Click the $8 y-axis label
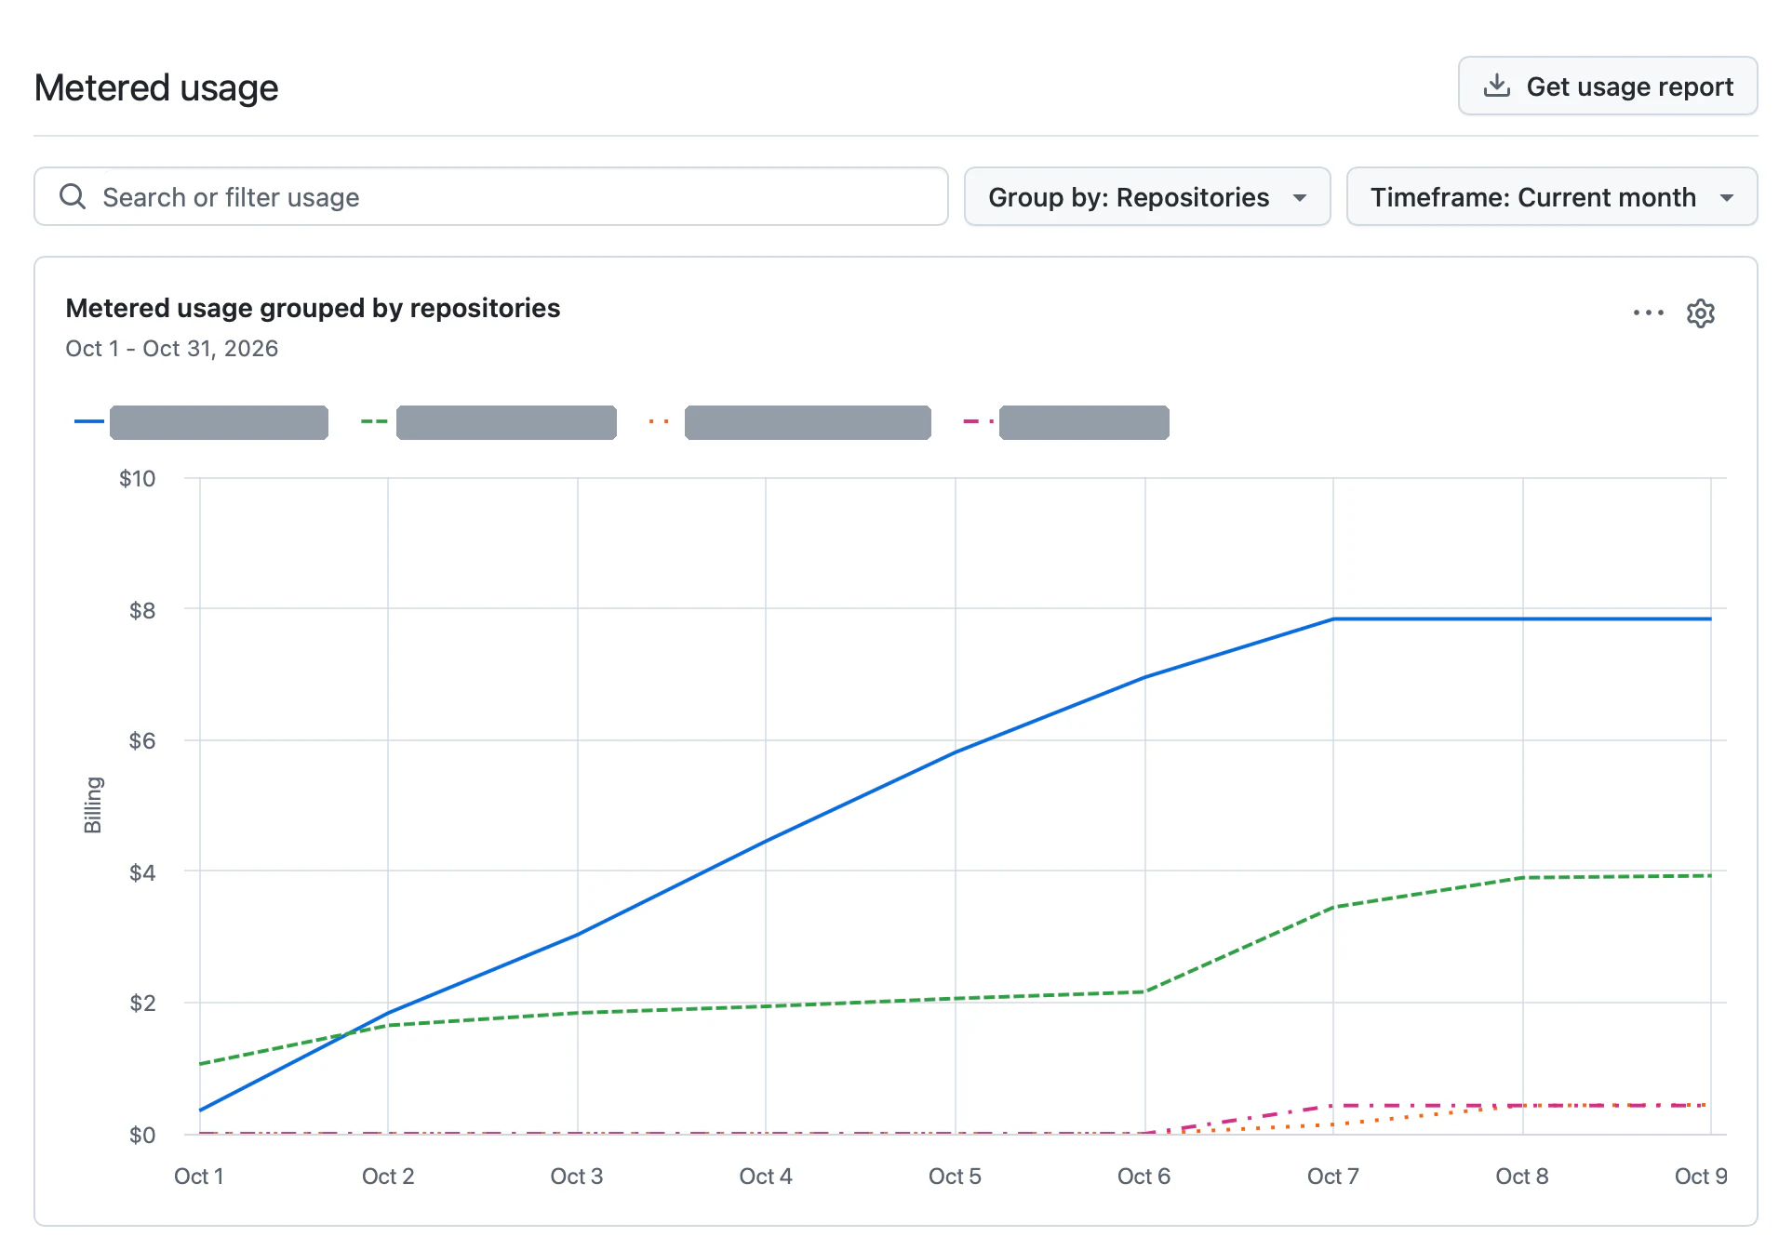The width and height of the screenshot is (1779, 1250). (142, 611)
